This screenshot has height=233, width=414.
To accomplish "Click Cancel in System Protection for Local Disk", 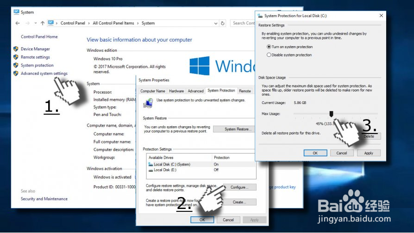I will [x=342, y=153].
